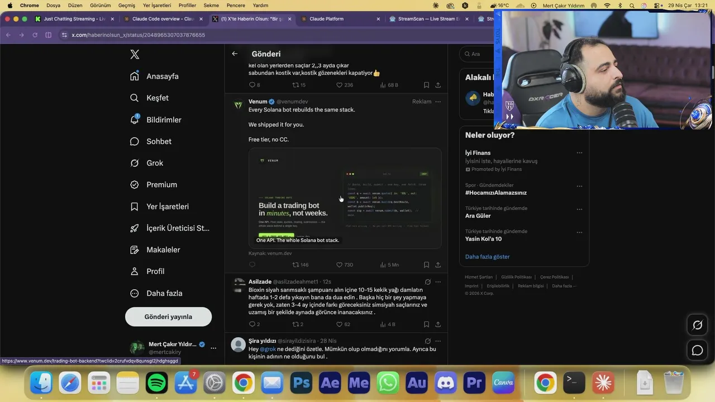Click the Gönderi yayınla button

click(x=168, y=317)
